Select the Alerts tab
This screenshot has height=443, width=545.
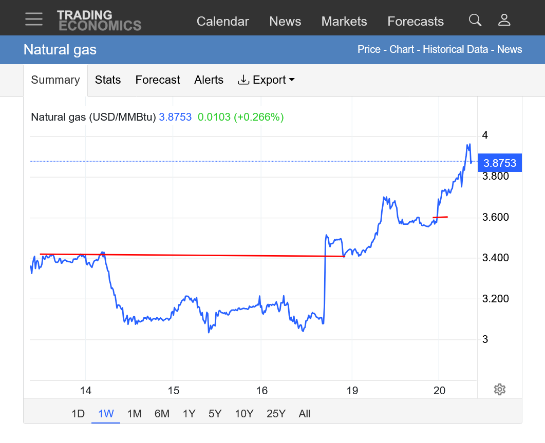(209, 80)
